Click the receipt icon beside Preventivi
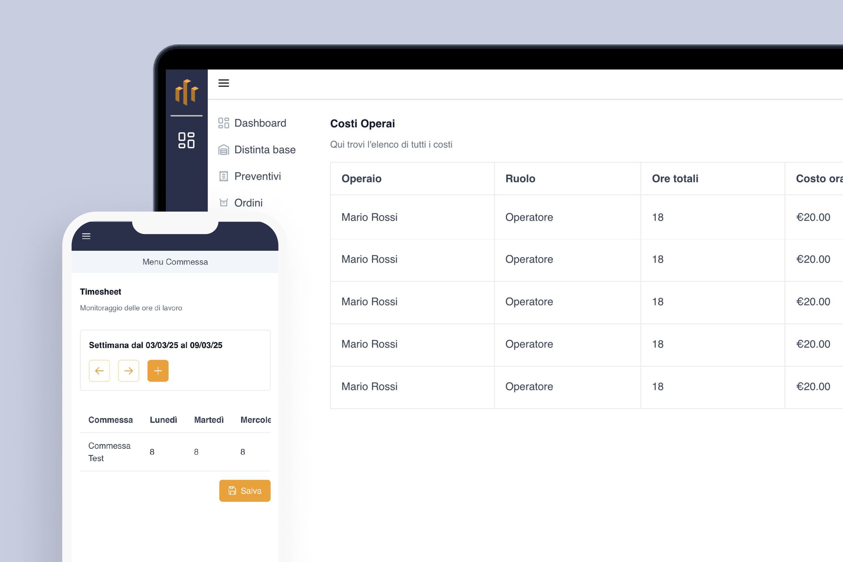This screenshot has width=843, height=562. pos(224,176)
